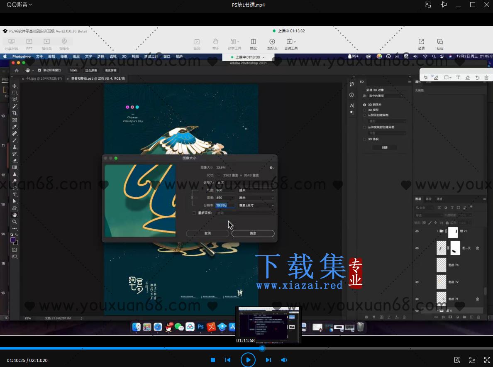Open the resolution unit 像素/英寸 dropdown
This screenshot has width=493, height=367.
256,206
